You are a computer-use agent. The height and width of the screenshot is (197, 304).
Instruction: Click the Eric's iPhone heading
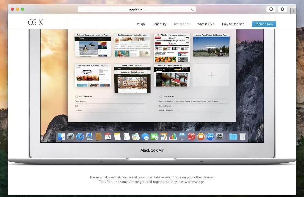tap(85, 96)
